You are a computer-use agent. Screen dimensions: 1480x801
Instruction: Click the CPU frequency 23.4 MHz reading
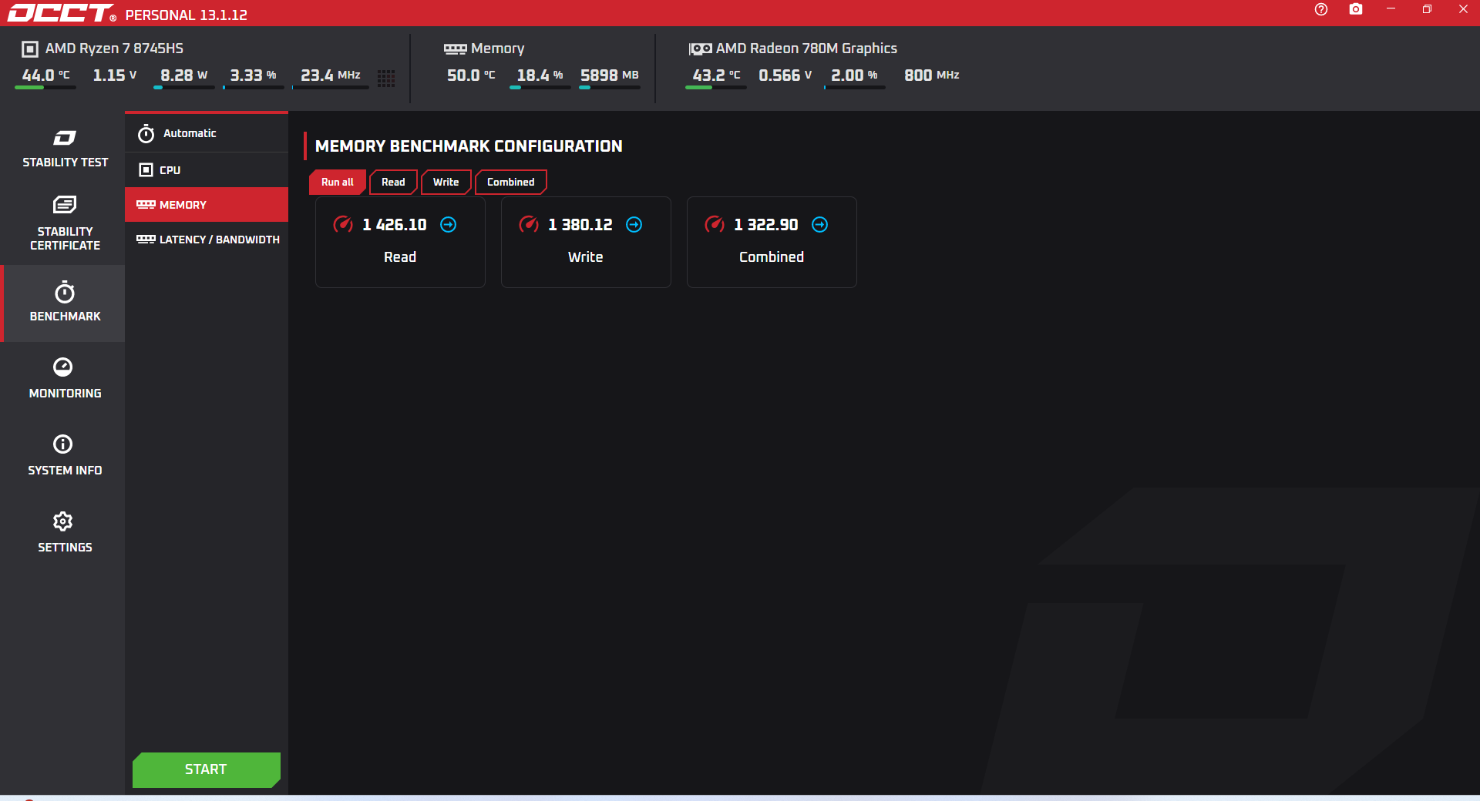330,75
